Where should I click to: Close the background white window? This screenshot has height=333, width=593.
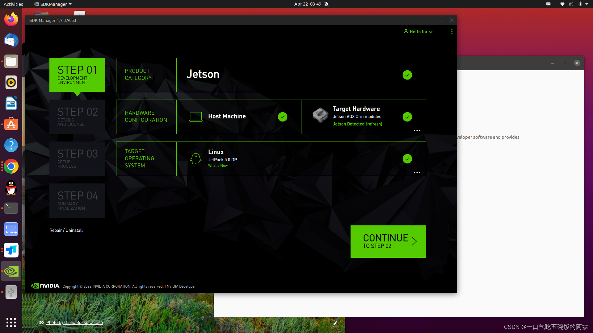577,63
